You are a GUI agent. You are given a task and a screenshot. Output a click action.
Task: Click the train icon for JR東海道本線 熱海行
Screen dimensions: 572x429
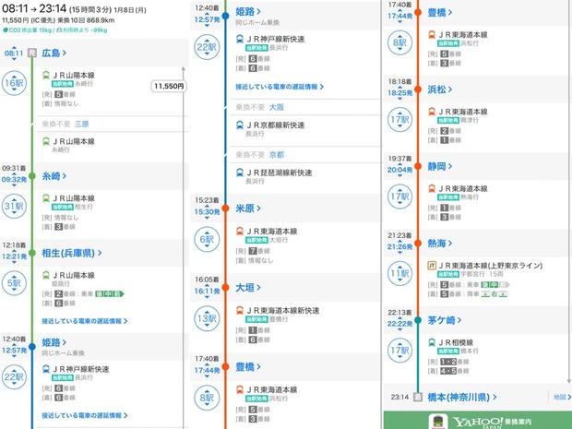coord(432,188)
